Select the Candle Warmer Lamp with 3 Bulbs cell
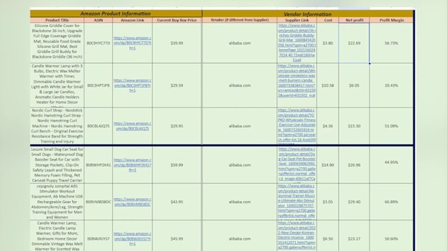Viewport: 447px width, 251px height. click(x=57, y=85)
